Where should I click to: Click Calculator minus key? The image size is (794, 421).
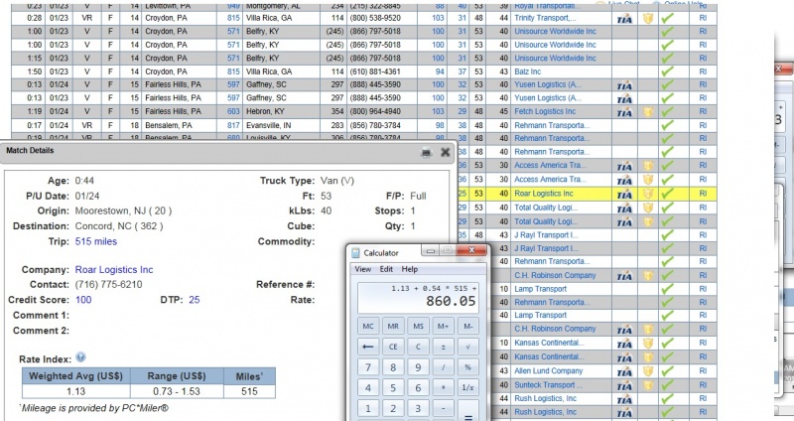pos(443,408)
